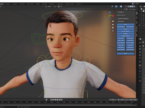
Task: Click the pan hand viewport icon
Action: (113, 25)
